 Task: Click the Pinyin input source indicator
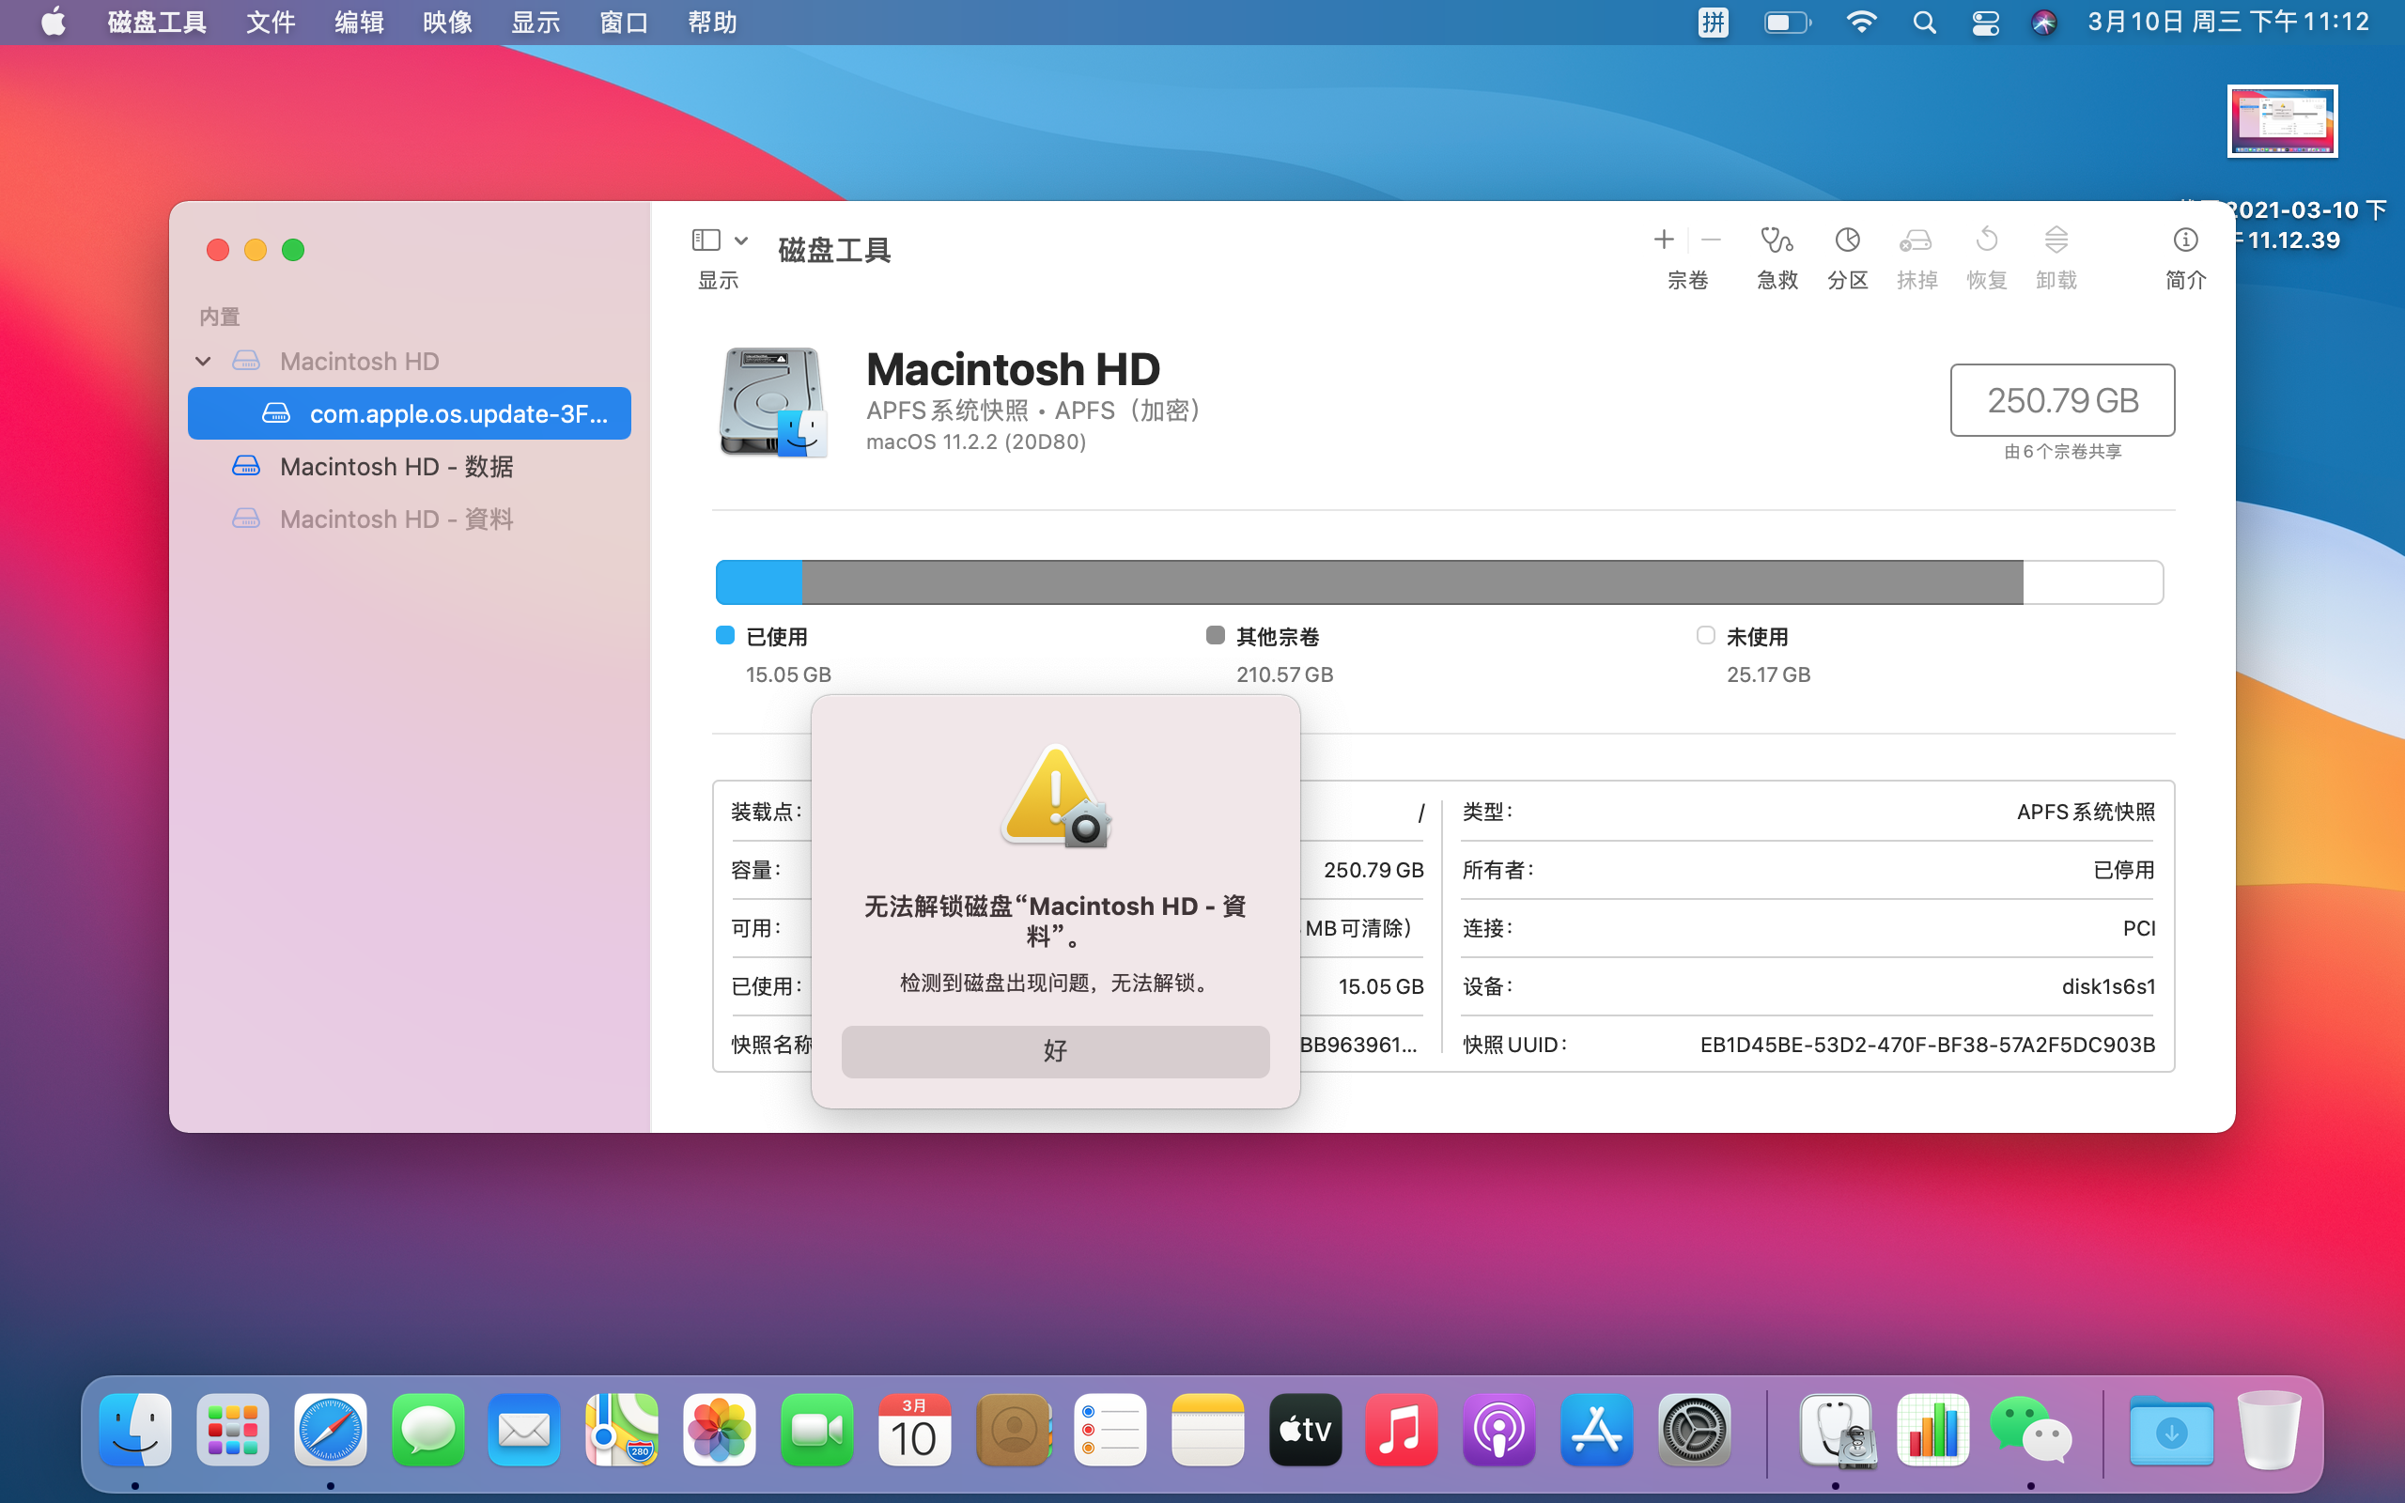pyautogui.click(x=1713, y=22)
